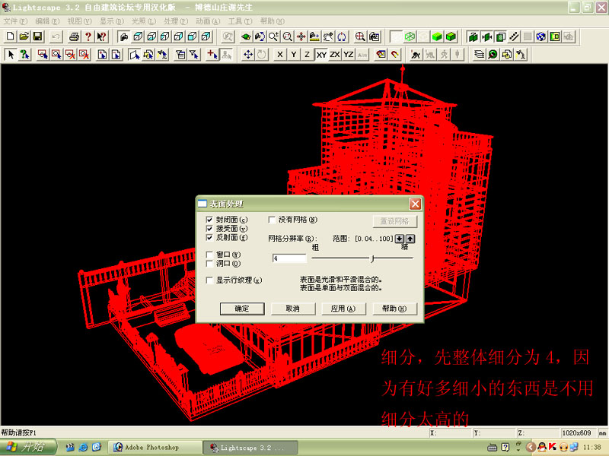Screen dimensions: 609x456
Task: Click the blue globe toolbar icon
Action: tap(541, 36)
